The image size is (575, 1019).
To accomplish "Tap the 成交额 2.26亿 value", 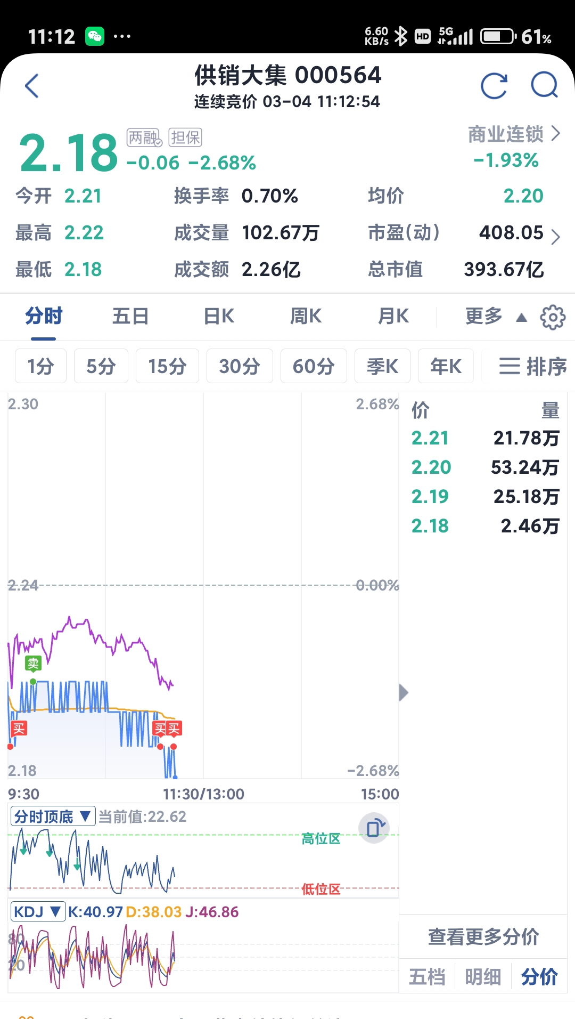I will click(x=271, y=270).
